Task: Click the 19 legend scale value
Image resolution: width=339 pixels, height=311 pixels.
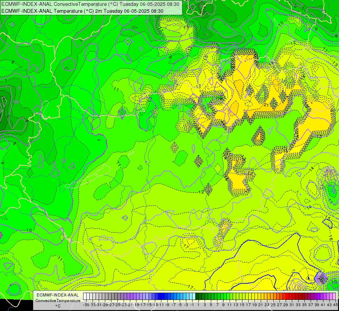Action: pyautogui.click(x=255, y=305)
